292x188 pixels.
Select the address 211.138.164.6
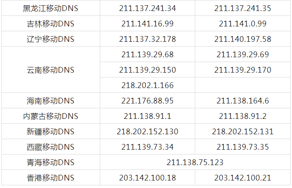243,101
